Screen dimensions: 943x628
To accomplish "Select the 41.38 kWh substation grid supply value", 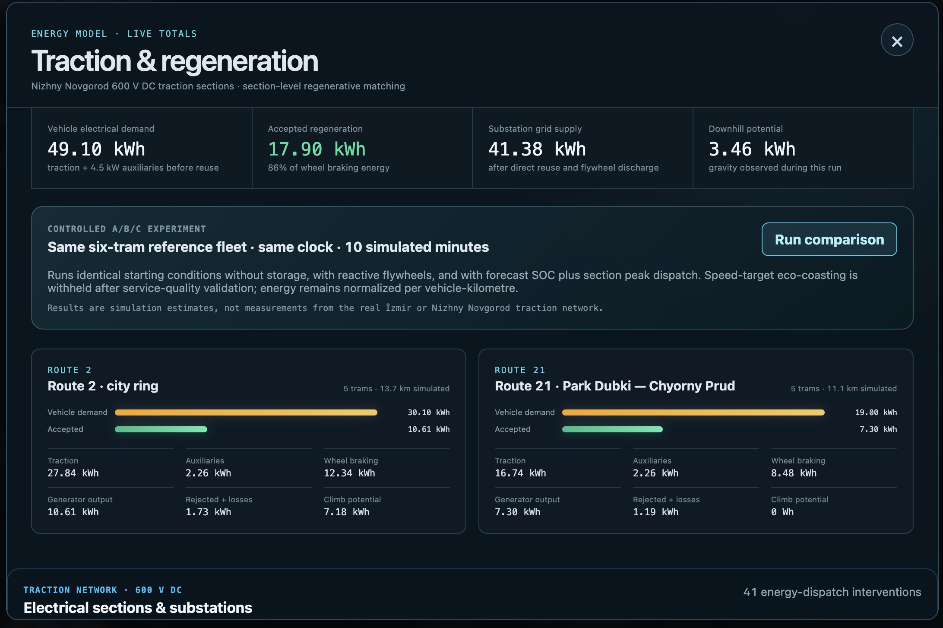I will point(537,149).
